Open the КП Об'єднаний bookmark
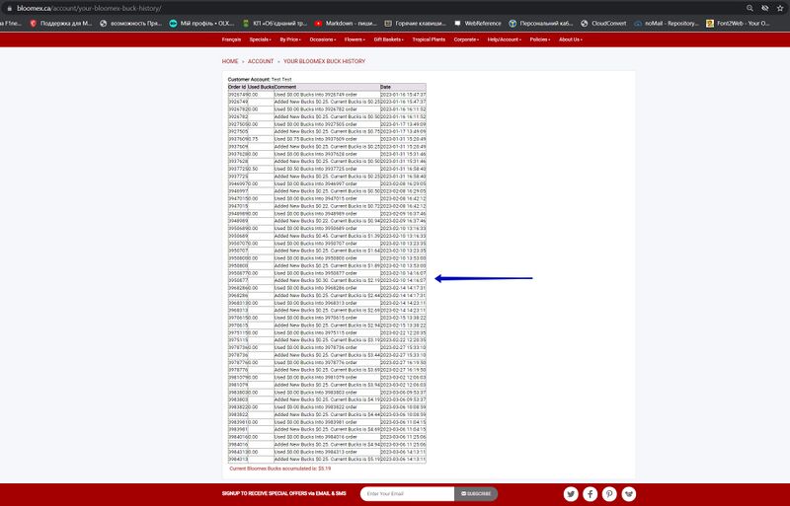 pos(275,23)
